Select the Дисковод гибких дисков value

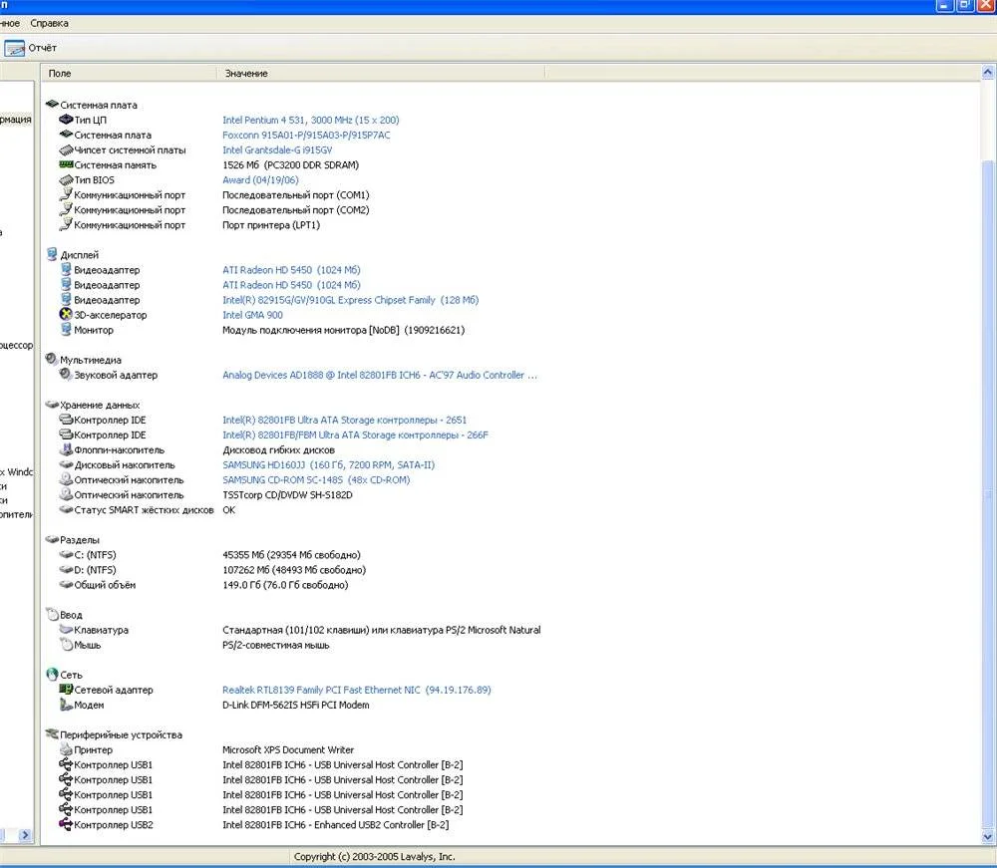(278, 449)
